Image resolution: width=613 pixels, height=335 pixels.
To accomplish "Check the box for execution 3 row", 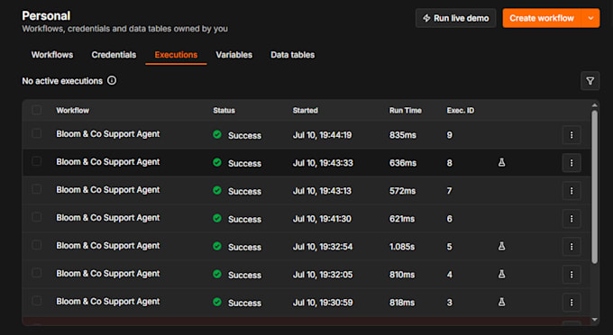I will point(37,301).
